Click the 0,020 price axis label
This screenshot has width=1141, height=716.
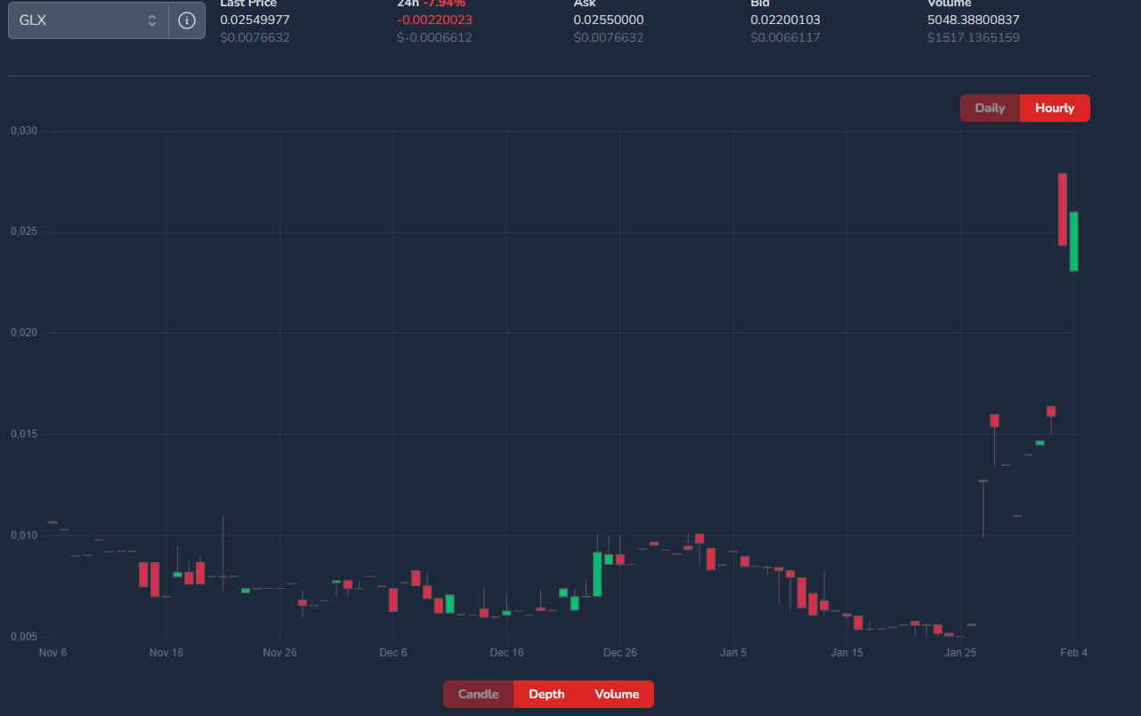tap(24, 334)
